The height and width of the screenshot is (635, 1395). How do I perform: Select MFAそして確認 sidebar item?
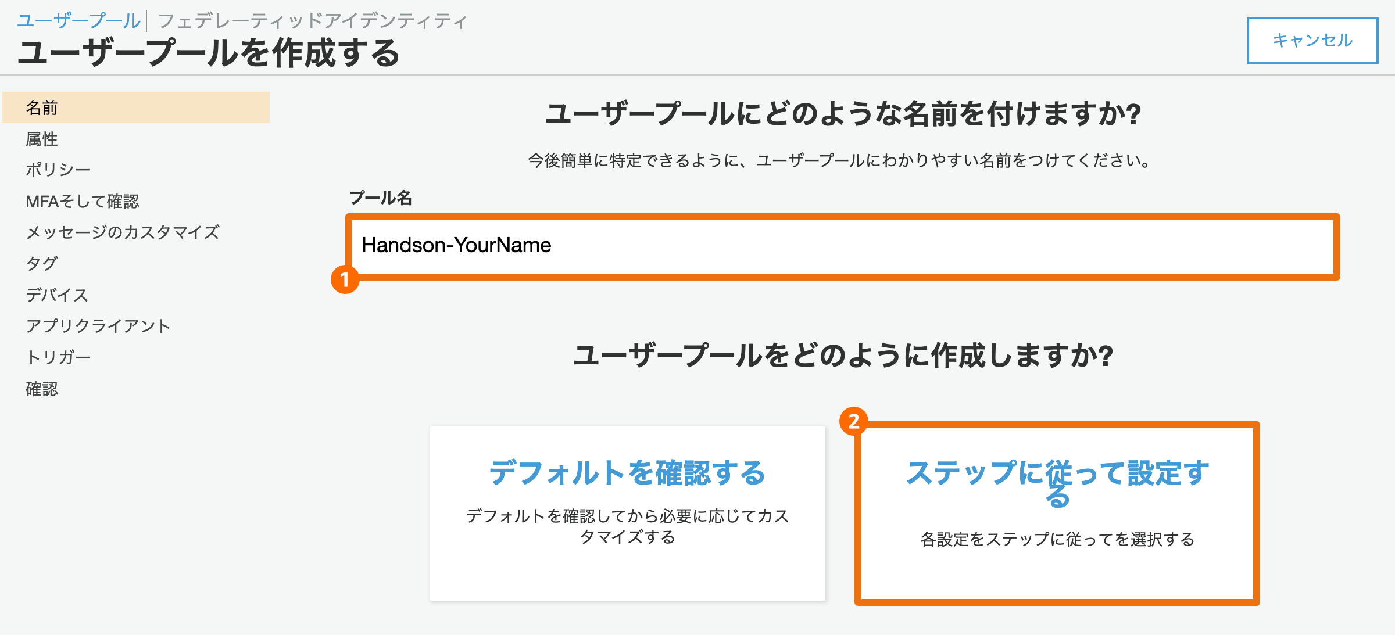[83, 201]
